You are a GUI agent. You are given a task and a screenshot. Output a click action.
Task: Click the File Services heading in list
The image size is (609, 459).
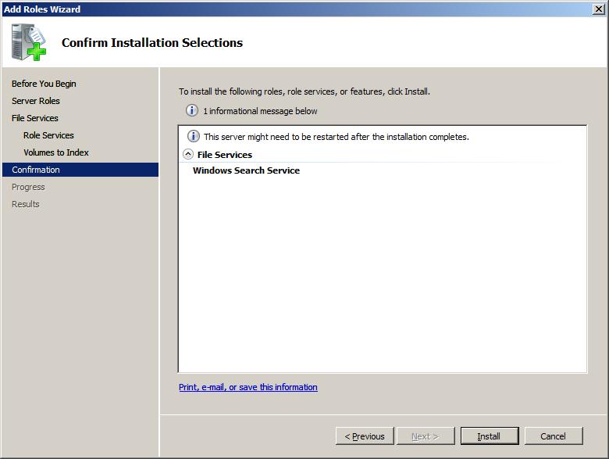coord(225,154)
